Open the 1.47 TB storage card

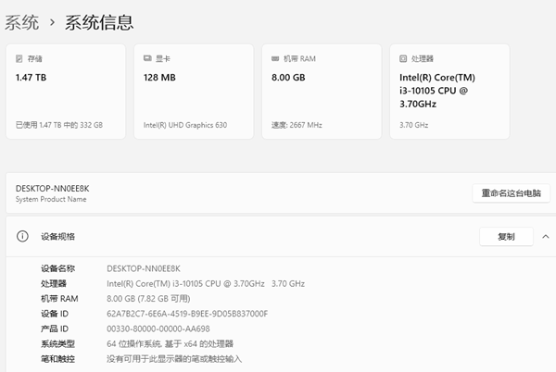pyautogui.click(x=65, y=92)
